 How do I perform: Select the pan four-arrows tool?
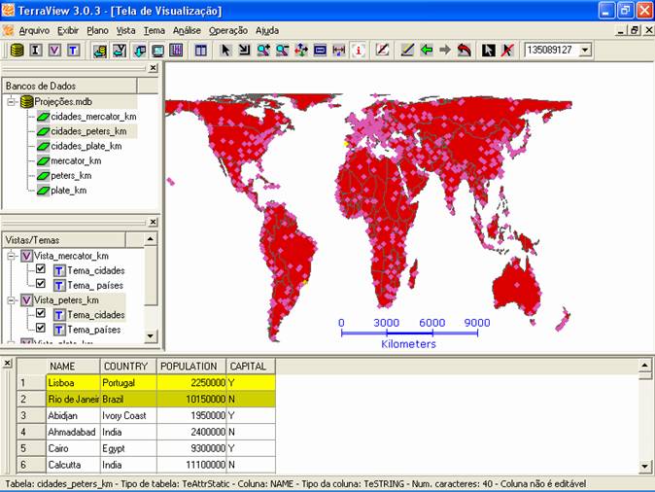(300, 51)
